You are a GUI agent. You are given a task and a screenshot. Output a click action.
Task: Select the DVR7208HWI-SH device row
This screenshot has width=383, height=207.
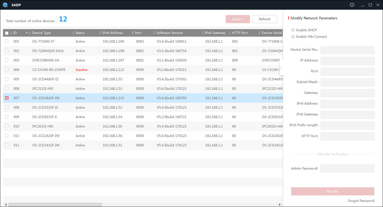(143, 60)
